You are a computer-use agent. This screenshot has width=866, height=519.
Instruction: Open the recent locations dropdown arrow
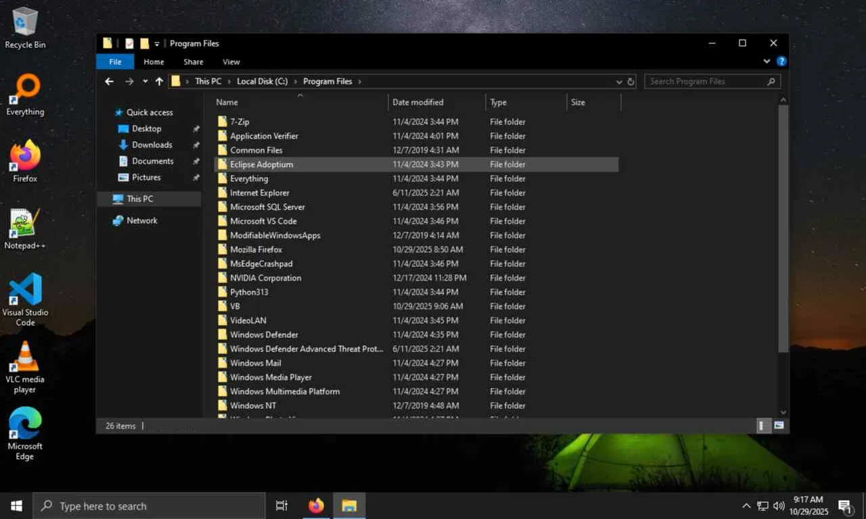pyautogui.click(x=145, y=81)
